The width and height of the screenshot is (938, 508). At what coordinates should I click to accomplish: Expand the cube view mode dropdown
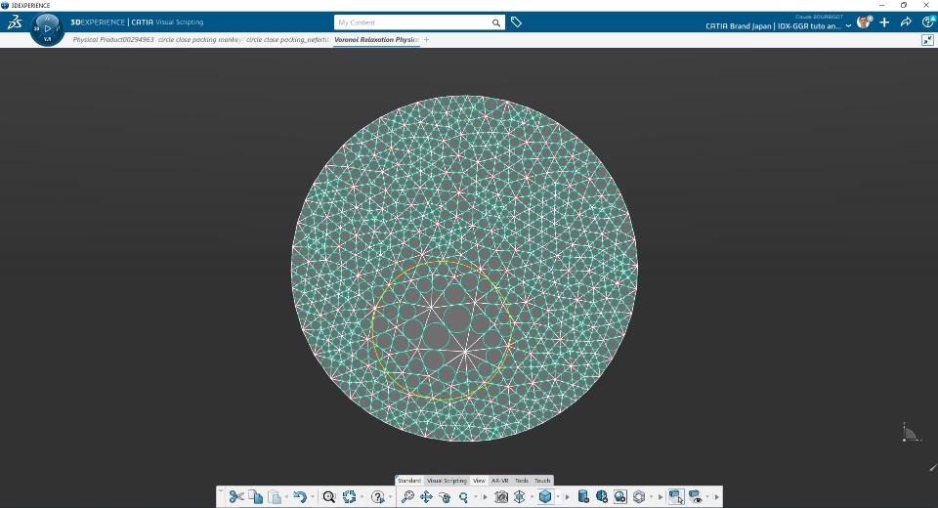[x=558, y=497]
